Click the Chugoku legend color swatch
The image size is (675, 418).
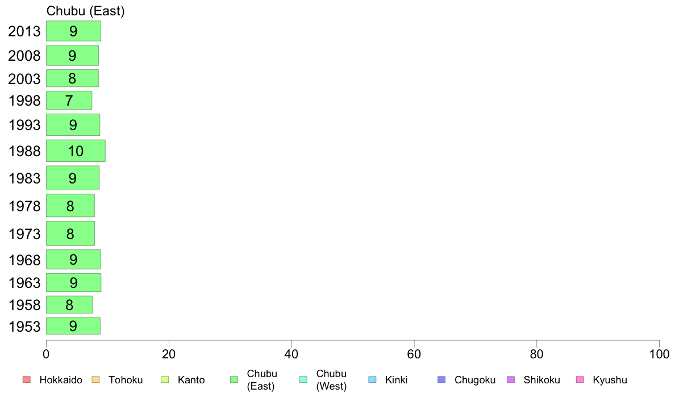click(441, 380)
